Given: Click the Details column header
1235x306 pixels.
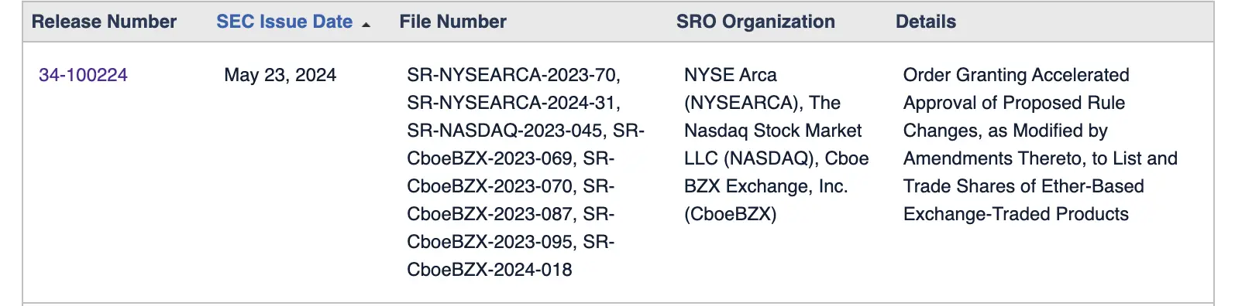Looking at the screenshot, I should (926, 22).
